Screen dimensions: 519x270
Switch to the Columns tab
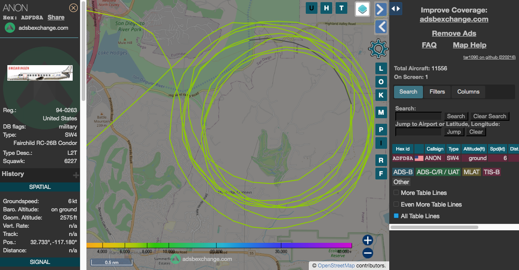click(x=468, y=92)
